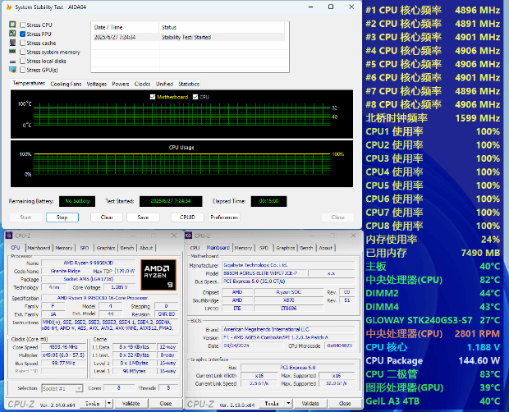The image size is (509, 412).
Task: Click Tools button in right CPU-Z window
Action: pyautogui.click(x=272, y=403)
